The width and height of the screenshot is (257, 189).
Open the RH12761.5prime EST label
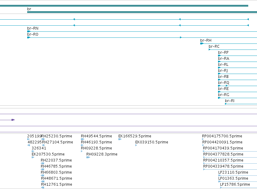click(56, 184)
